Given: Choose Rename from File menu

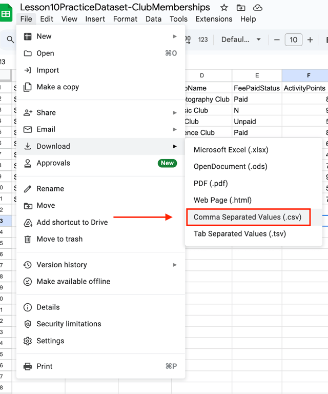Looking at the screenshot, I should (x=100, y=189).
